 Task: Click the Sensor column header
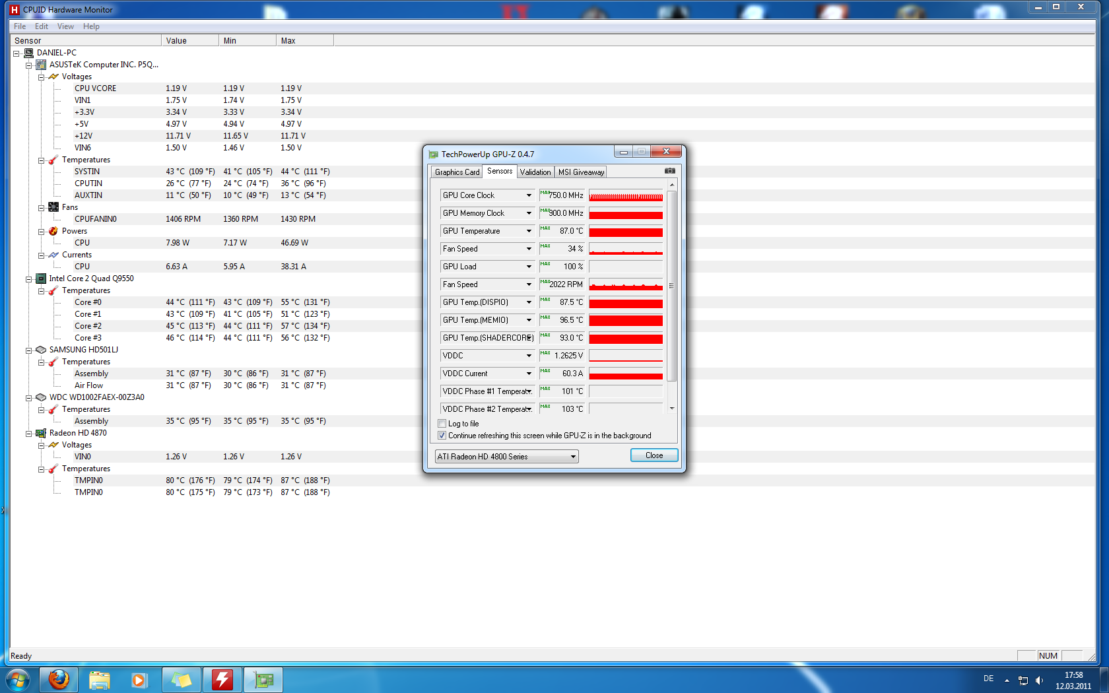(86, 41)
